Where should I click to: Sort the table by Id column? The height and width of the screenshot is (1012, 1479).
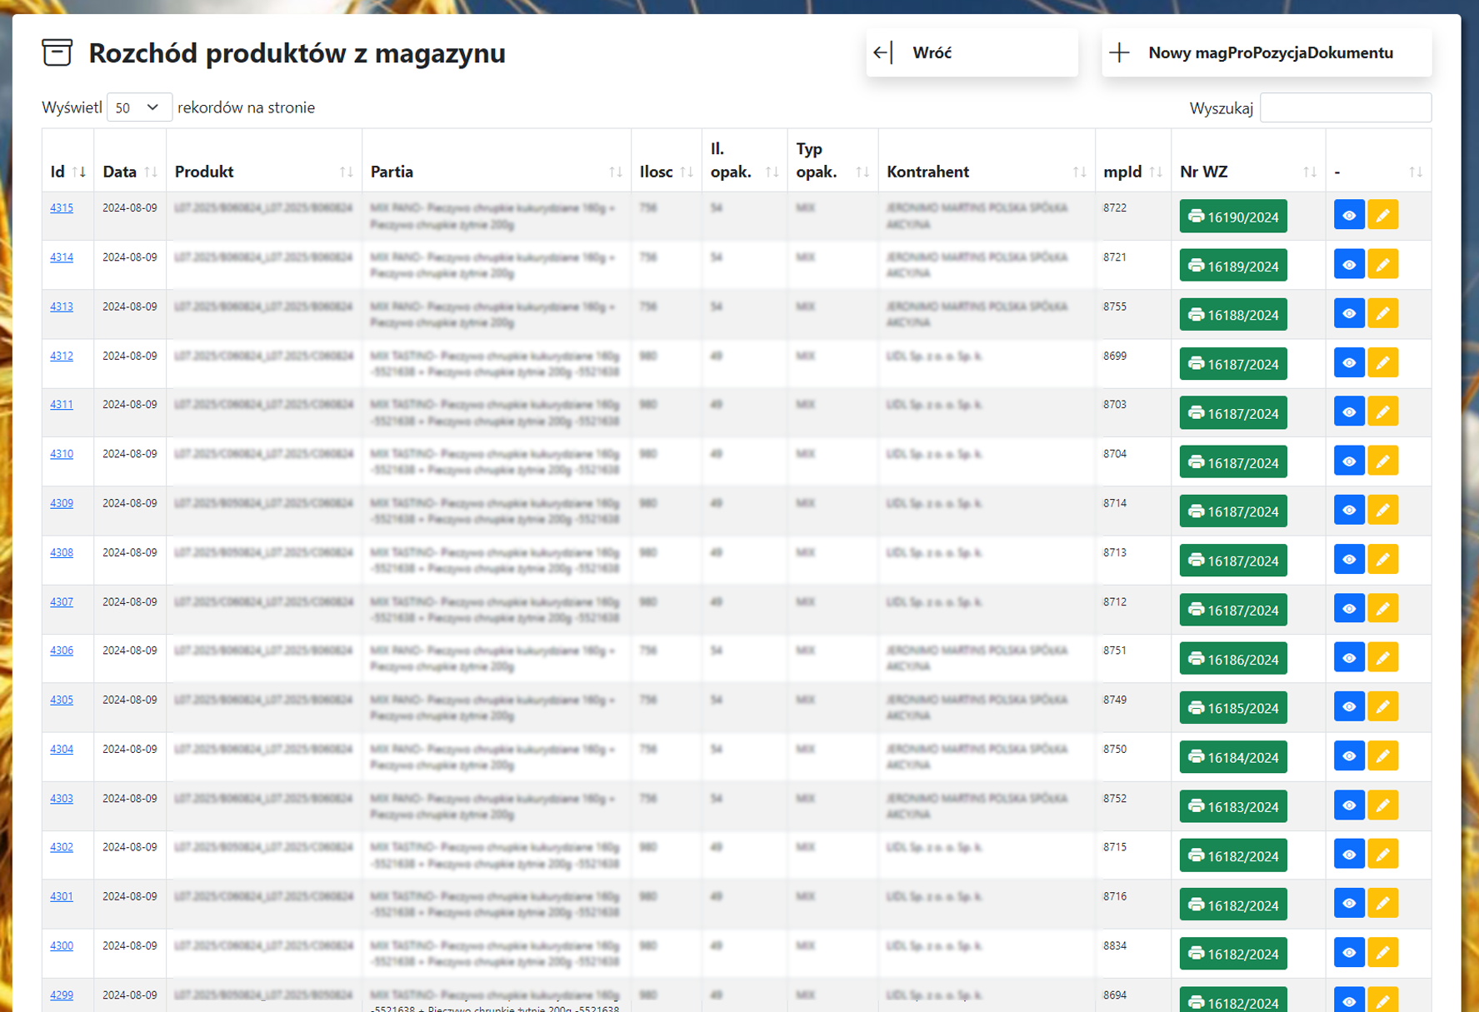67,172
